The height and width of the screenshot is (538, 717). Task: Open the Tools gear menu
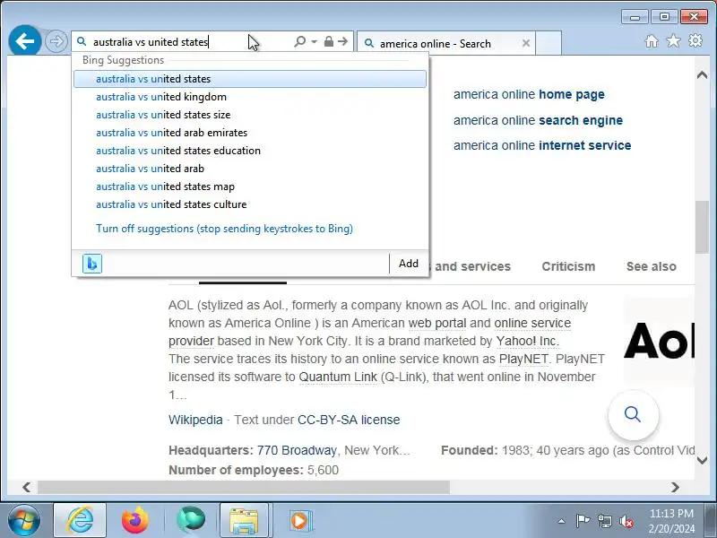pos(695,40)
